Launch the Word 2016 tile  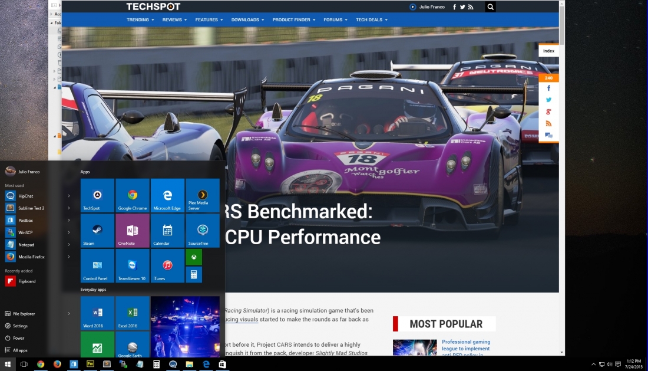coord(97,313)
